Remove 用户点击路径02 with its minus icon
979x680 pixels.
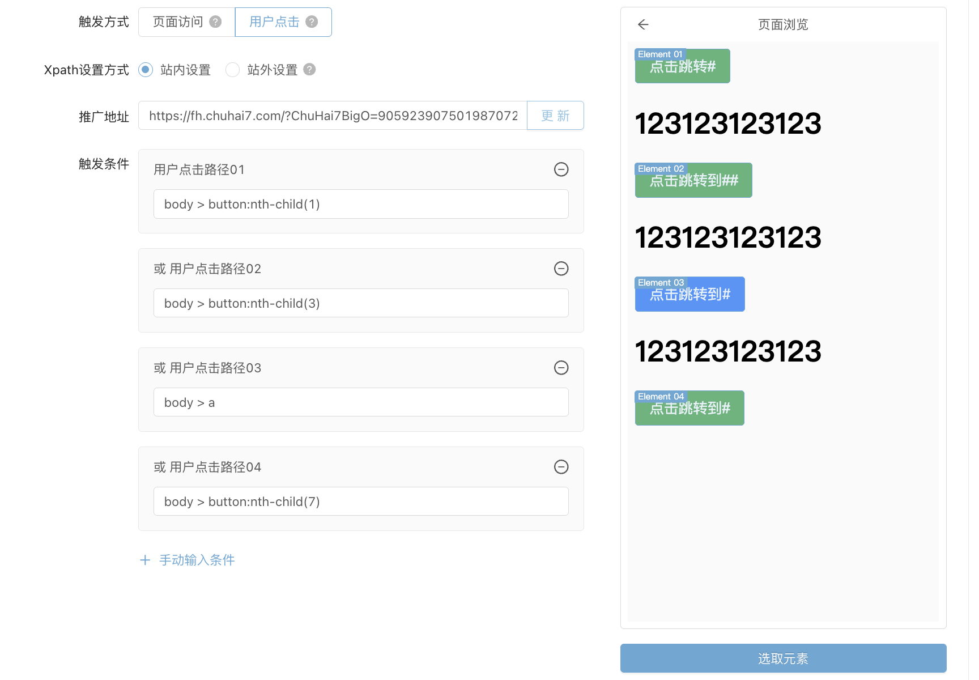tap(561, 269)
